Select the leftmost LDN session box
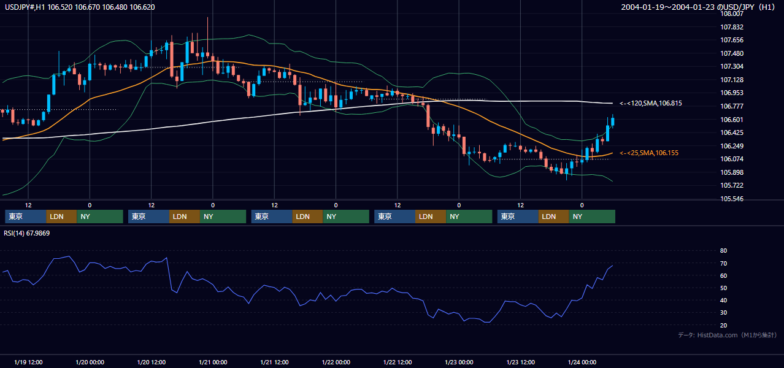The image size is (784, 368). (62, 217)
